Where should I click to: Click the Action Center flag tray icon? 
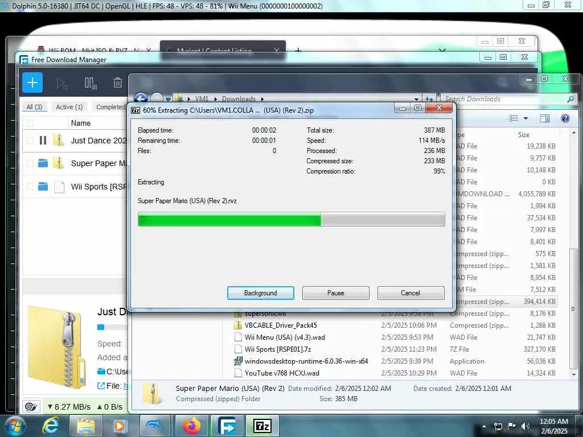coord(512,426)
